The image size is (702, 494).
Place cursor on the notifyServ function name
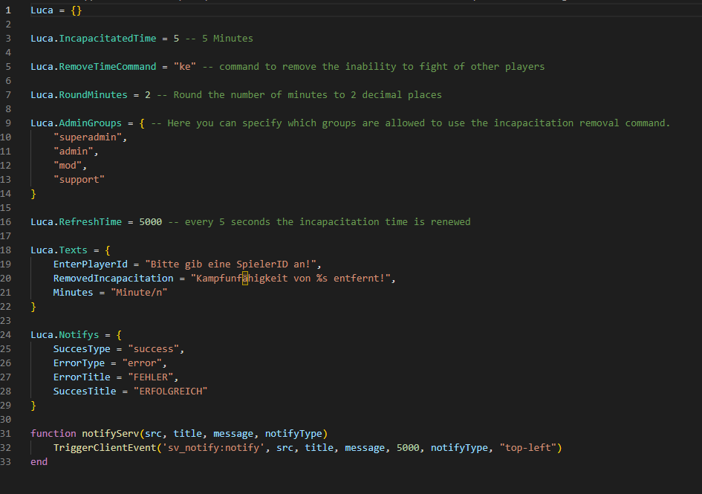[112, 433]
